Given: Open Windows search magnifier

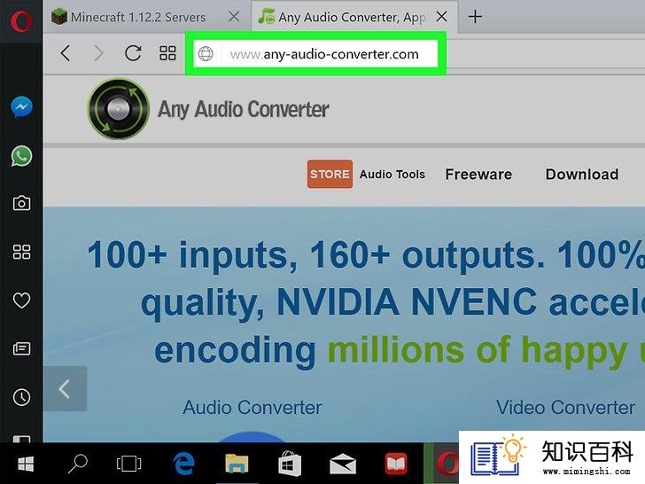Looking at the screenshot, I should pyautogui.click(x=77, y=464).
